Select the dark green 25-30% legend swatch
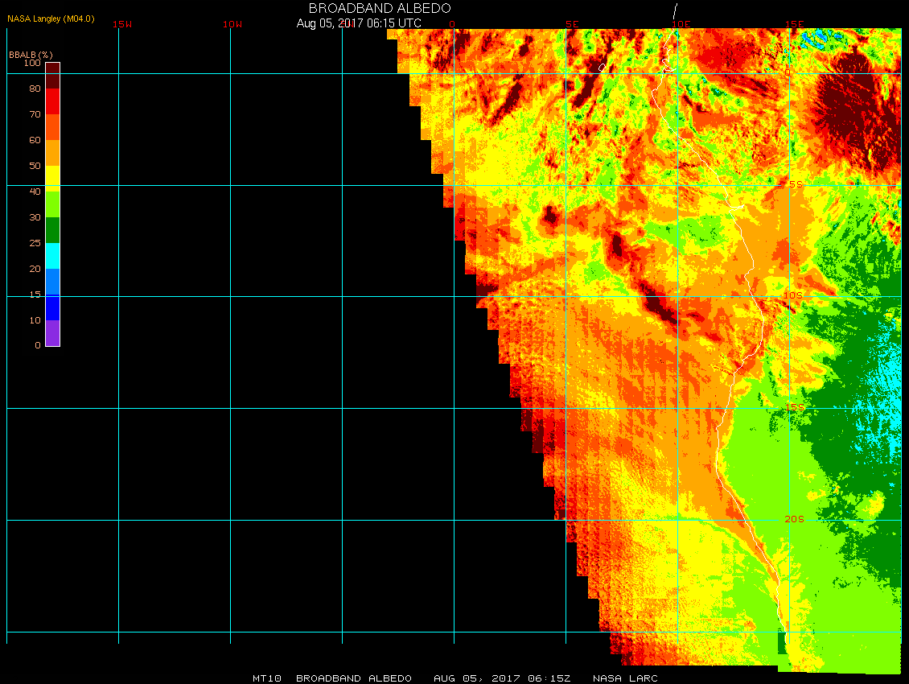Screen dimensions: 909x684 tap(52, 230)
